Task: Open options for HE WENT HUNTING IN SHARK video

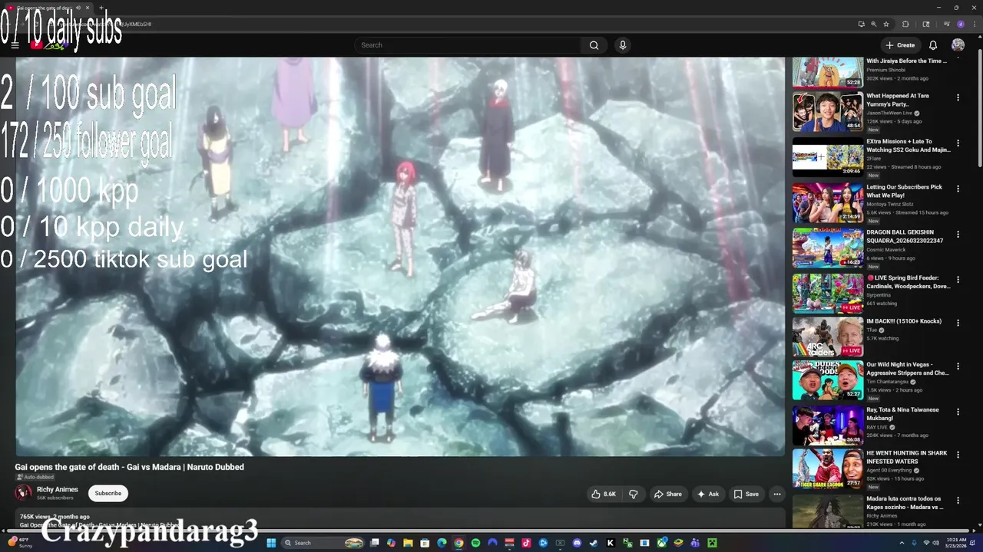Action: [958, 455]
